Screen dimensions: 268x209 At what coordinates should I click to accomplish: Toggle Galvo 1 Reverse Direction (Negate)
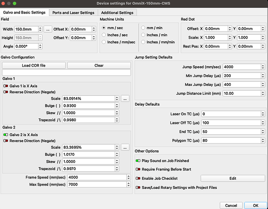(x=5, y=92)
